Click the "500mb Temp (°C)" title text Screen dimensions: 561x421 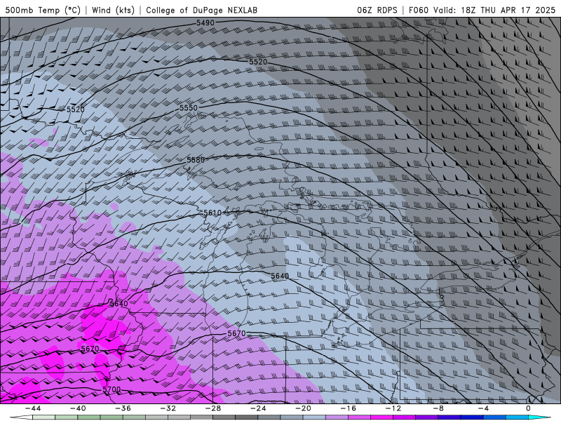43,10
